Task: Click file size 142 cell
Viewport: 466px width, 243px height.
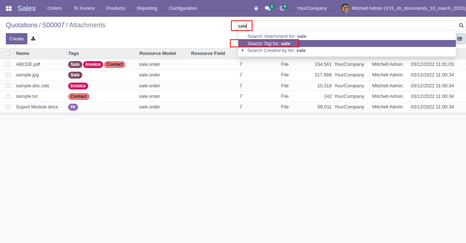Action: (328, 96)
